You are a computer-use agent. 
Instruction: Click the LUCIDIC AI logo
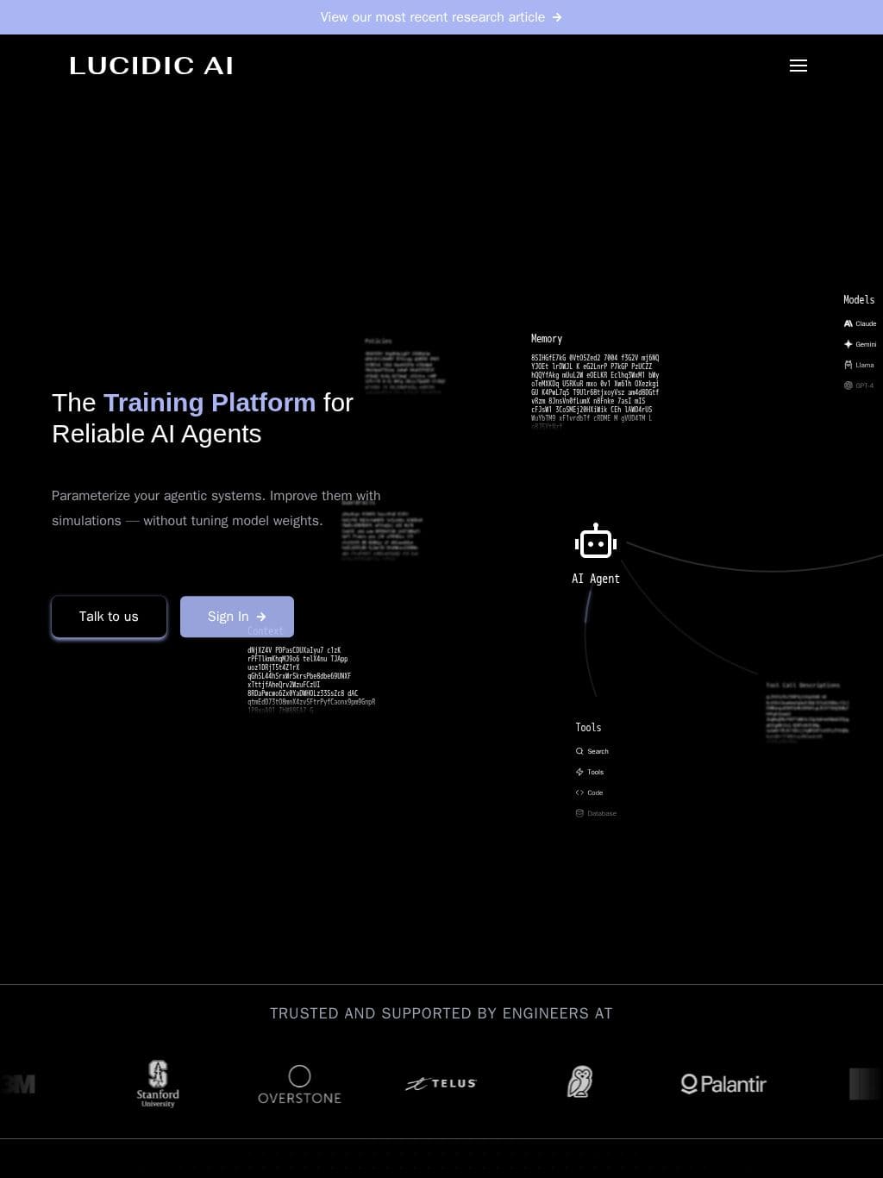[x=152, y=66]
